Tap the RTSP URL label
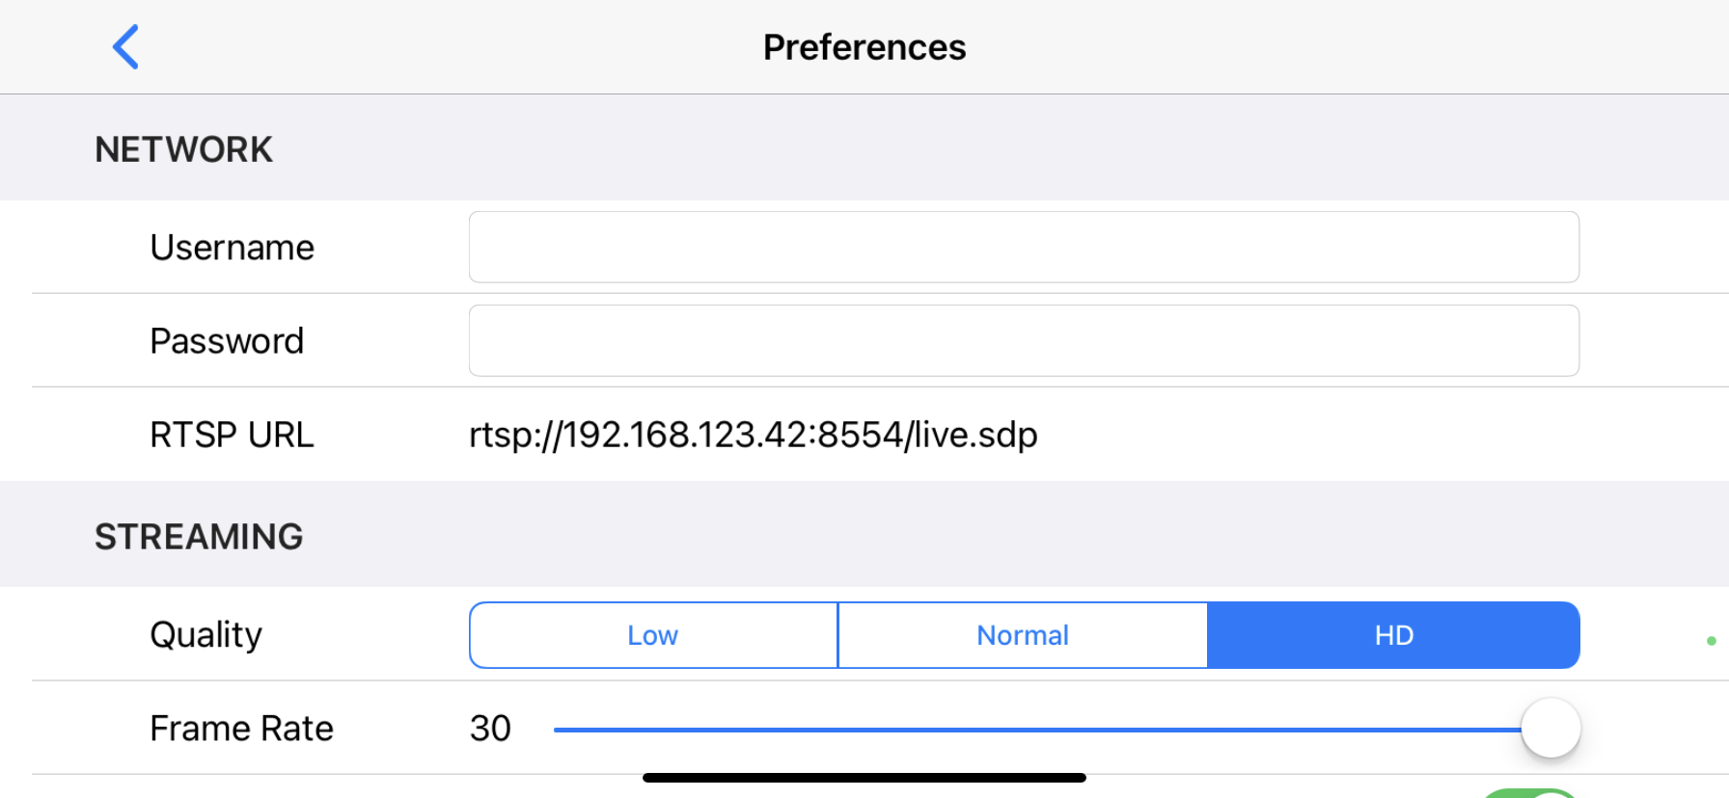This screenshot has width=1729, height=798. tap(232, 435)
